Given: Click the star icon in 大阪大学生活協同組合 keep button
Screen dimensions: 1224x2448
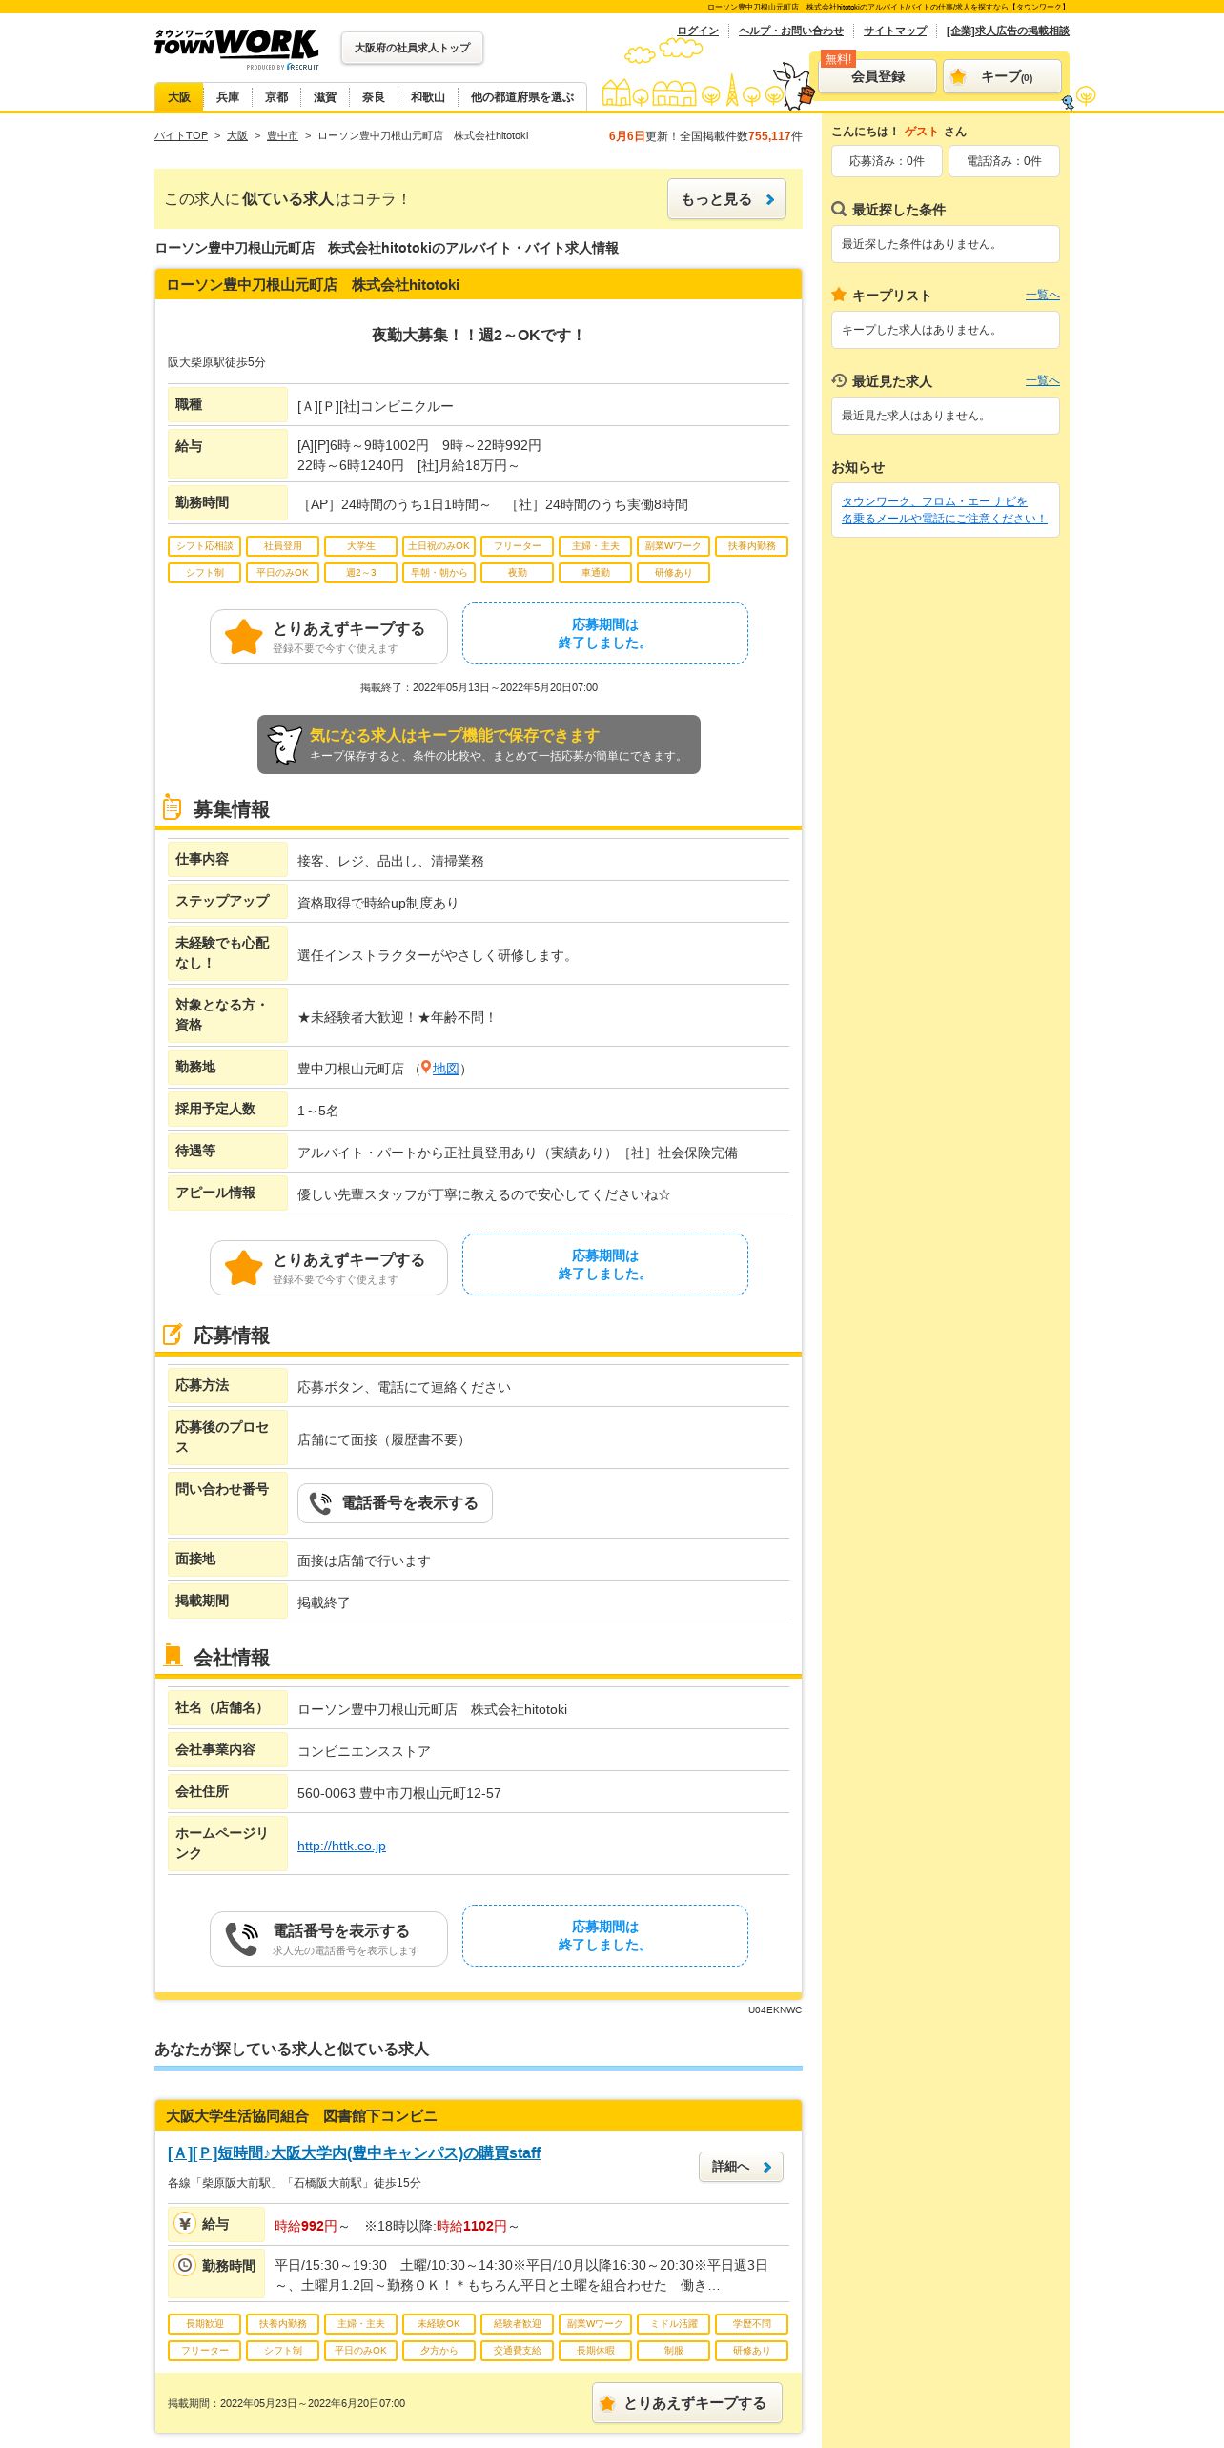Looking at the screenshot, I should [607, 2403].
